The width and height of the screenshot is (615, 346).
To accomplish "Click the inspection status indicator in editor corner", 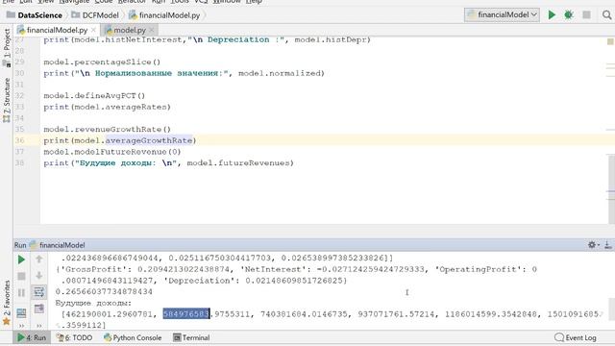I will (610, 41).
